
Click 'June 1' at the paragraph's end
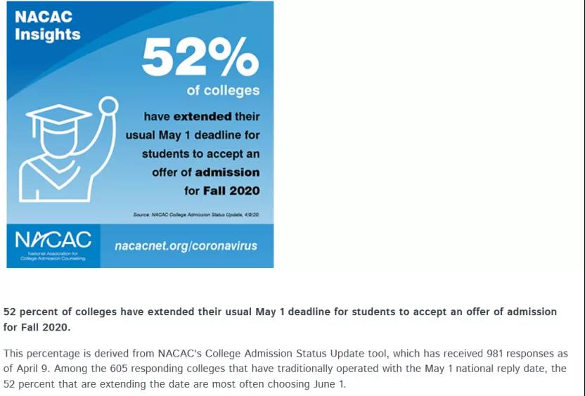pyautogui.click(x=331, y=383)
